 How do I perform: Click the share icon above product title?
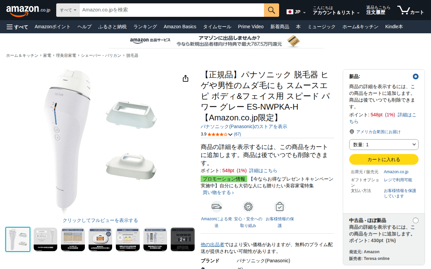click(186, 78)
